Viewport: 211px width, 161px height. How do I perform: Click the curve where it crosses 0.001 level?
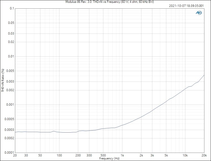(x=161, y=105)
